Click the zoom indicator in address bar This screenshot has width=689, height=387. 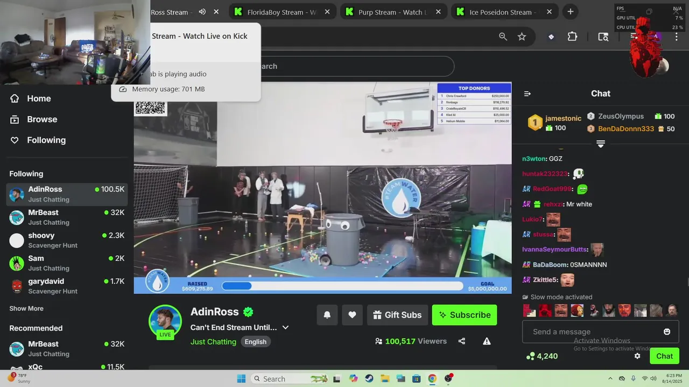tap(503, 37)
